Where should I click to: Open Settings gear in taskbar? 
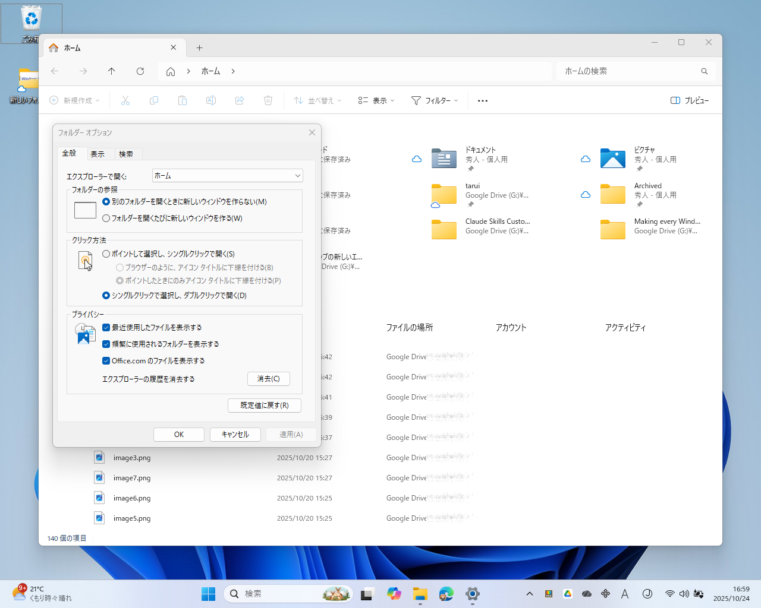pos(473,594)
